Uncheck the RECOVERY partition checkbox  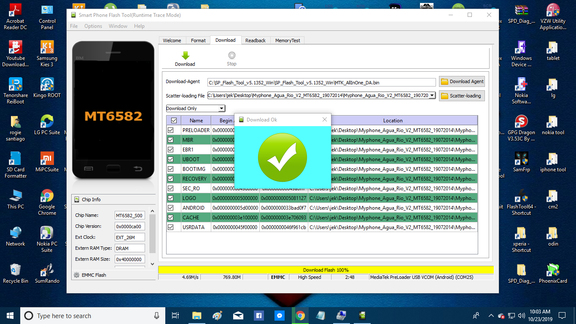(171, 179)
